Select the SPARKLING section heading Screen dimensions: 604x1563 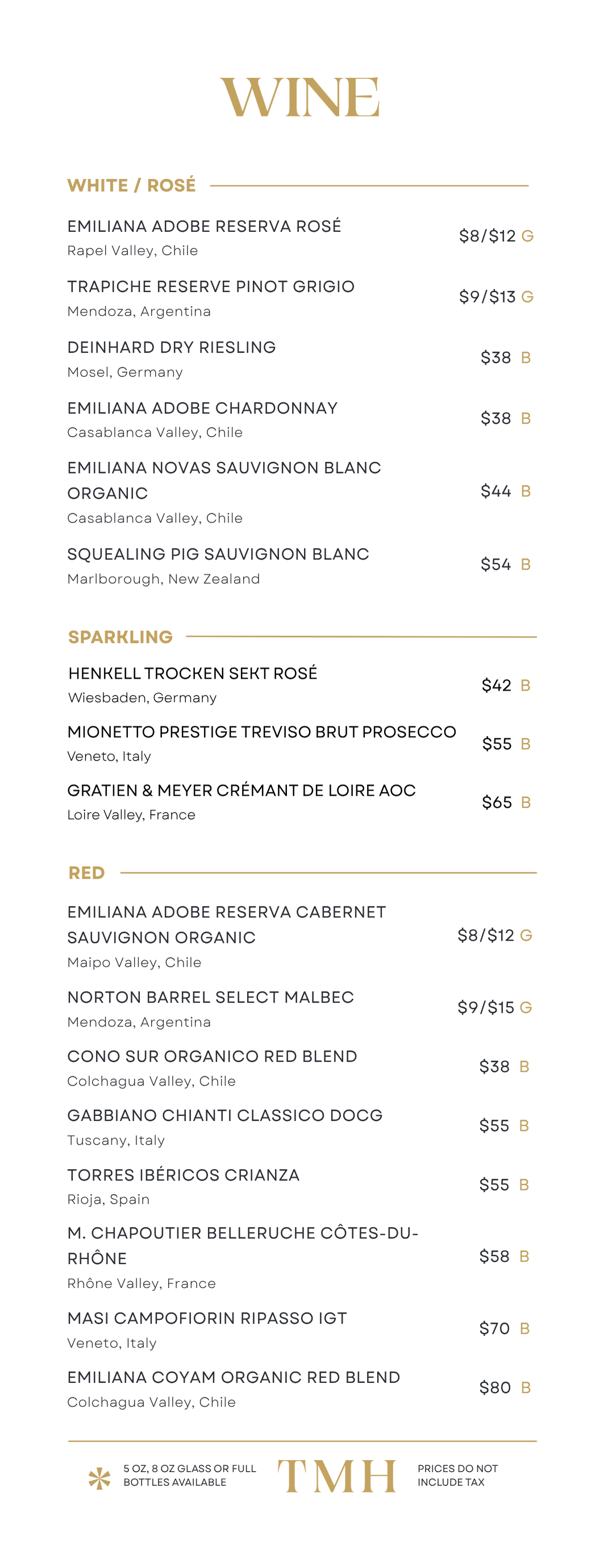[x=120, y=637]
